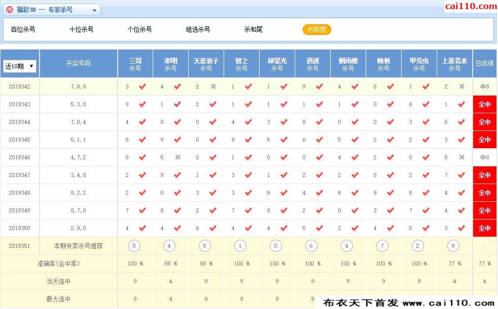The height and width of the screenshot is (309, 498).
Task: Click the 甲壳虫 杀号 column header
Action: tap(419, 64)
